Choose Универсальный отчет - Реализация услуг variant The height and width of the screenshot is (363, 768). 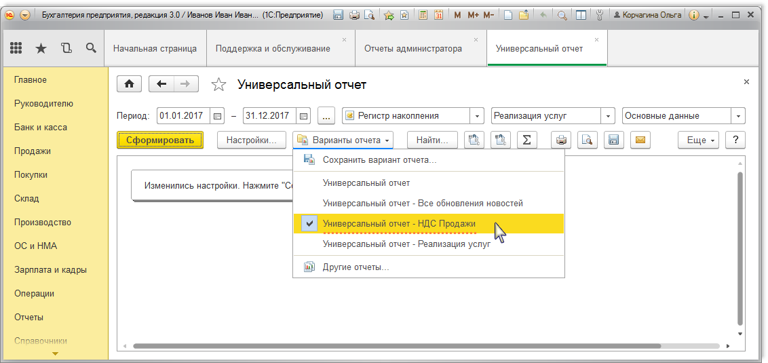click(429, 244)
